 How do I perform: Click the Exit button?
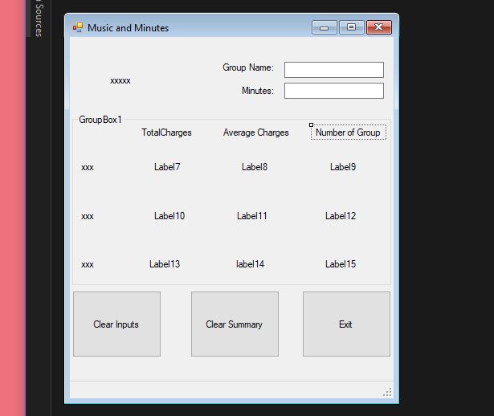coord(346,324)
